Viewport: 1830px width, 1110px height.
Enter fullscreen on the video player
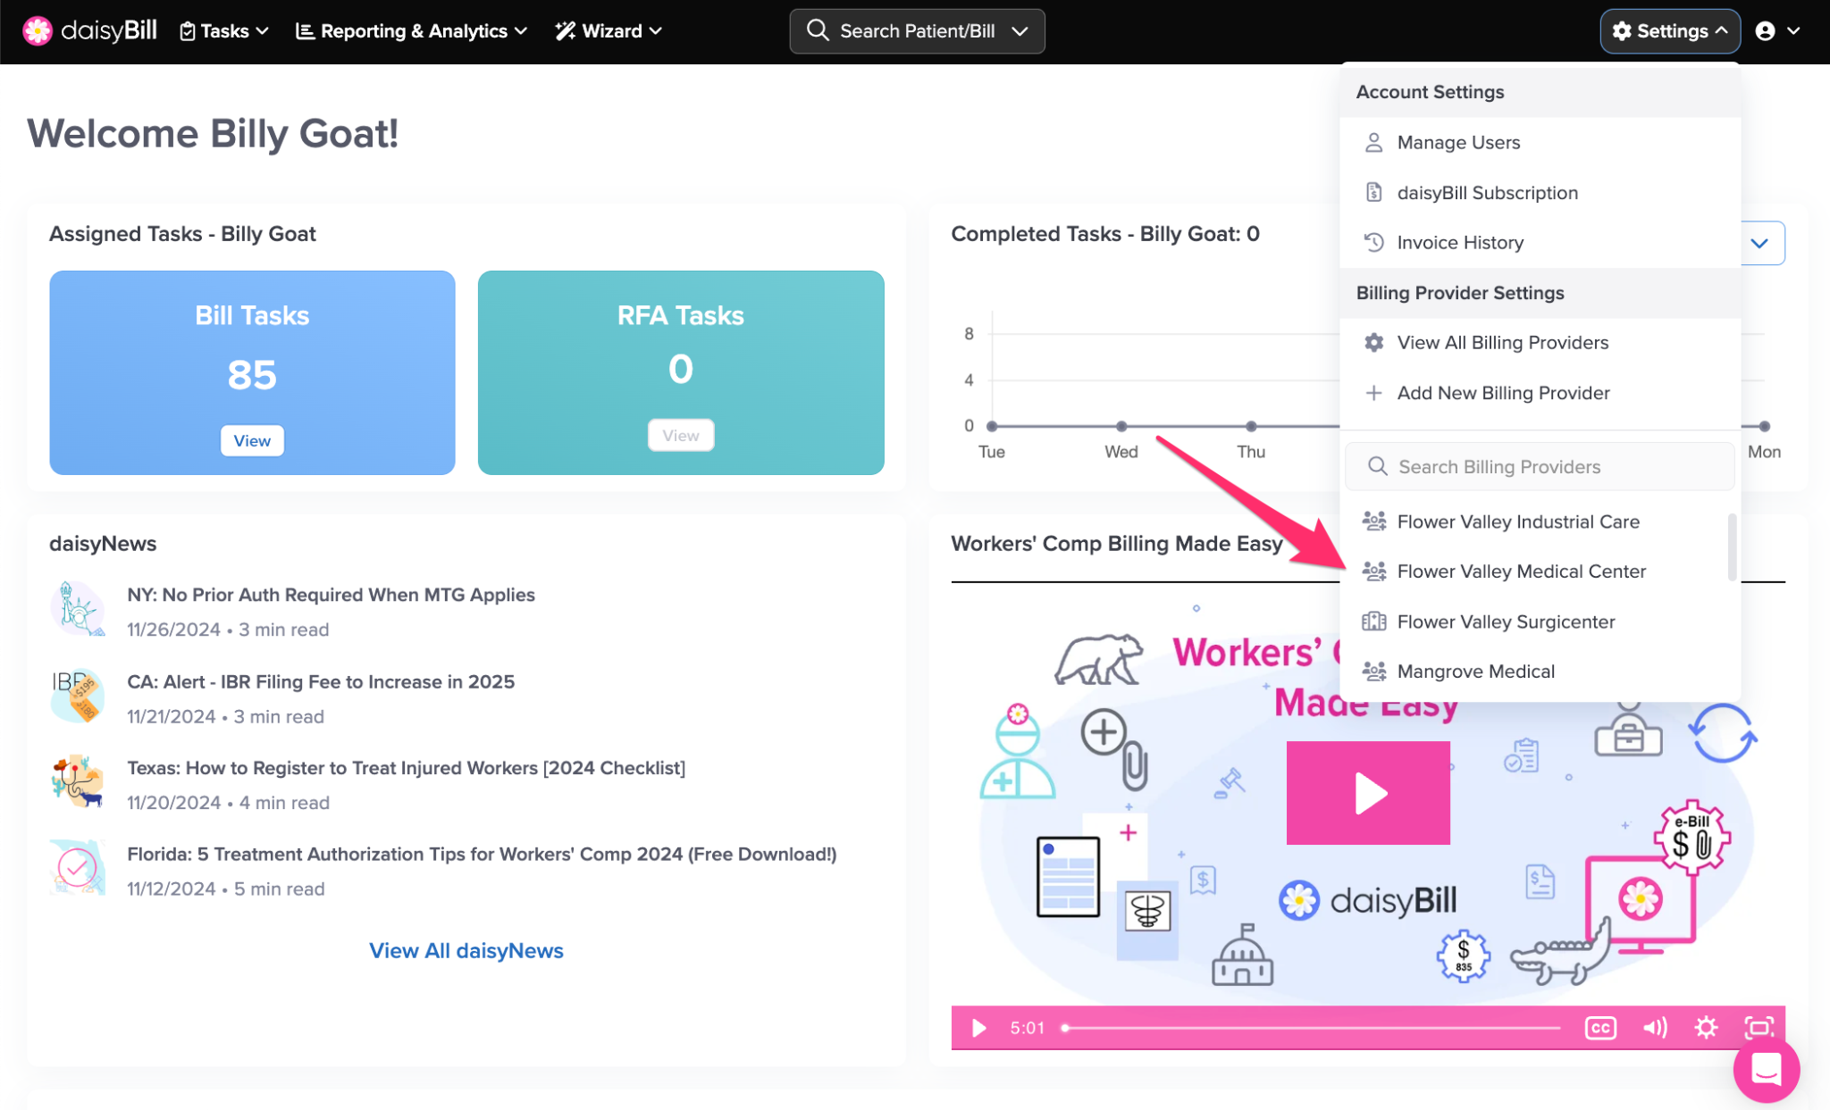[1759, 1028]
